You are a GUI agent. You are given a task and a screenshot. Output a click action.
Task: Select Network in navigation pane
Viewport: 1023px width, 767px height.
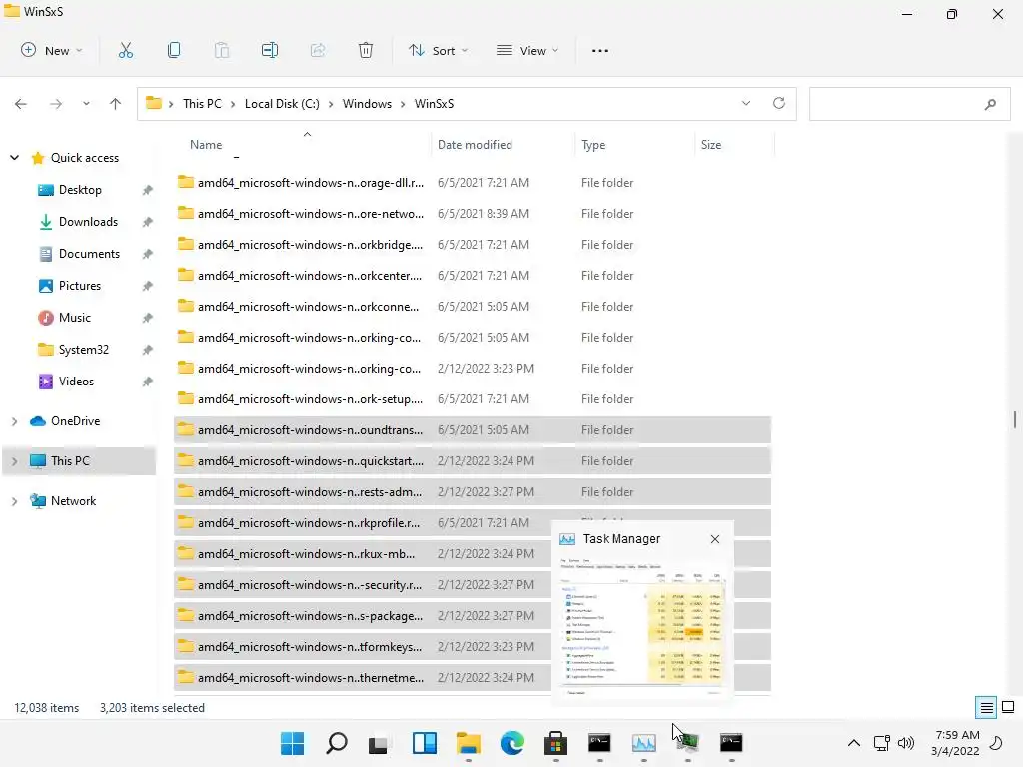tap(73, 501)
